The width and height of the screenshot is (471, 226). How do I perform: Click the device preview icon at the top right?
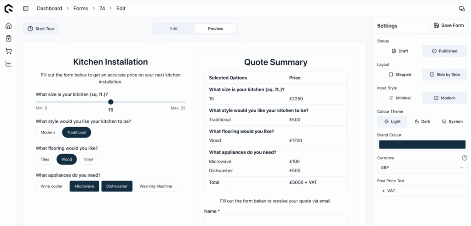pyautogui.click(x=462, y=8)
